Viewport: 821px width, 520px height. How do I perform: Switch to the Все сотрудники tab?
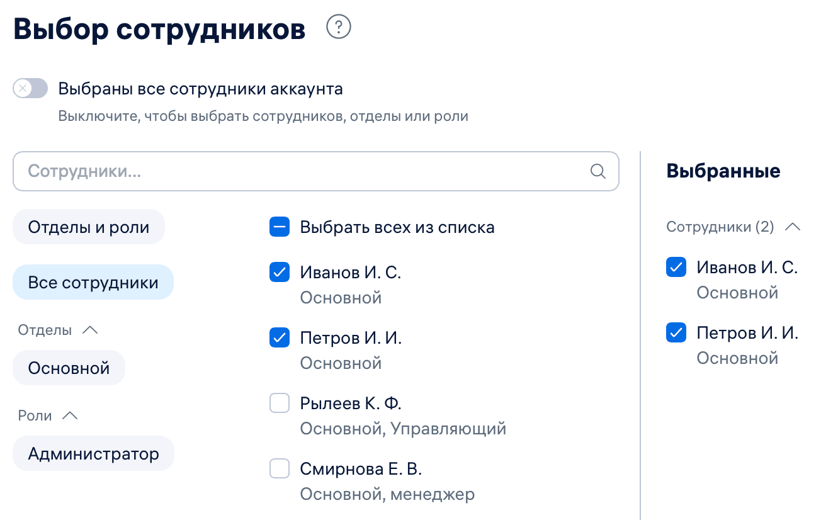pos(93,281)
